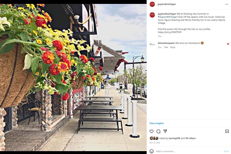Like the post with the heart icon
This screenshot has width=231, height=154.
152,131
